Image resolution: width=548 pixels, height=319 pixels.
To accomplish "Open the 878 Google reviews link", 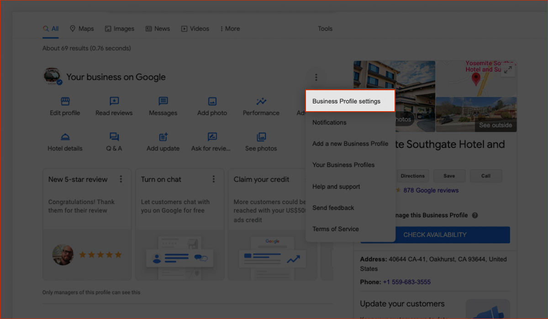I will pyautogui.click(x=431, y=190).
